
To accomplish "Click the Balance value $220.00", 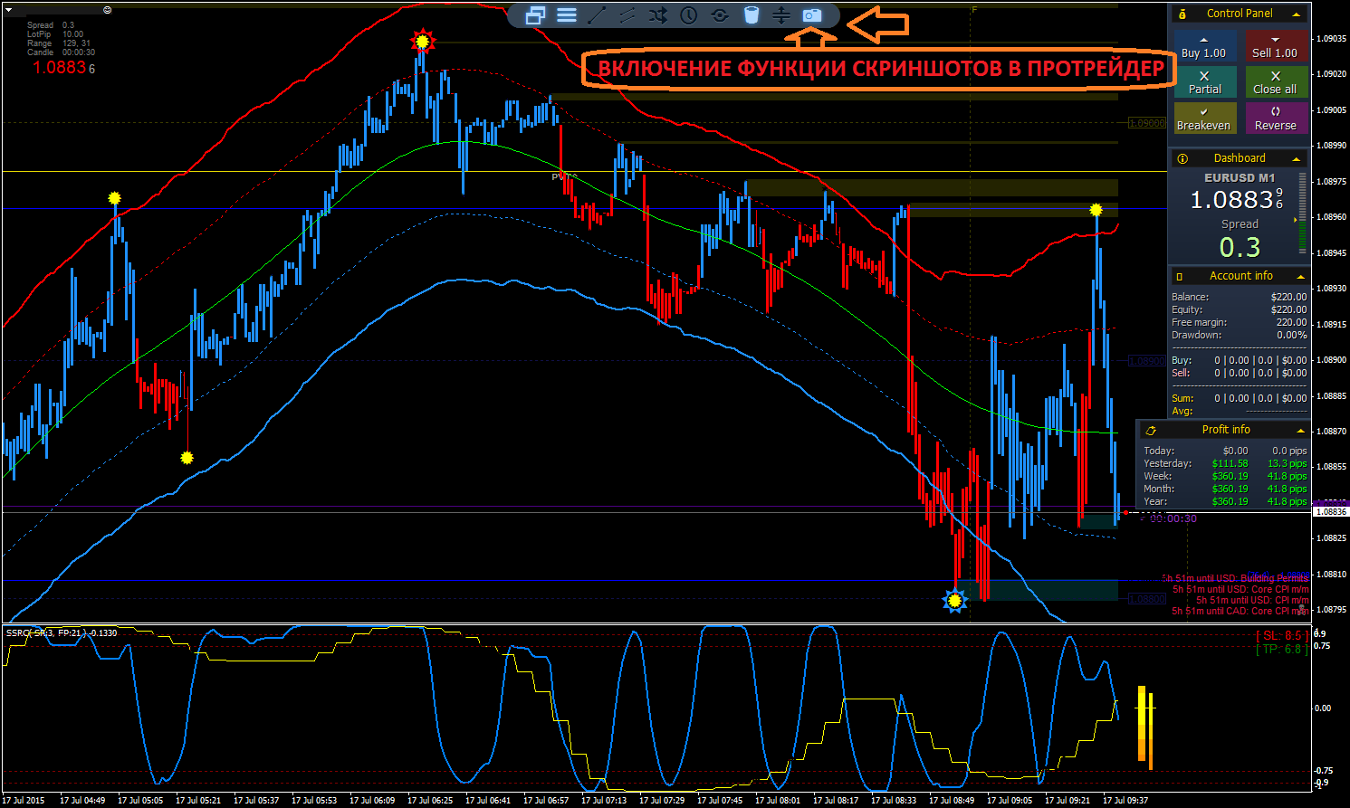I will click(1288, 297).
